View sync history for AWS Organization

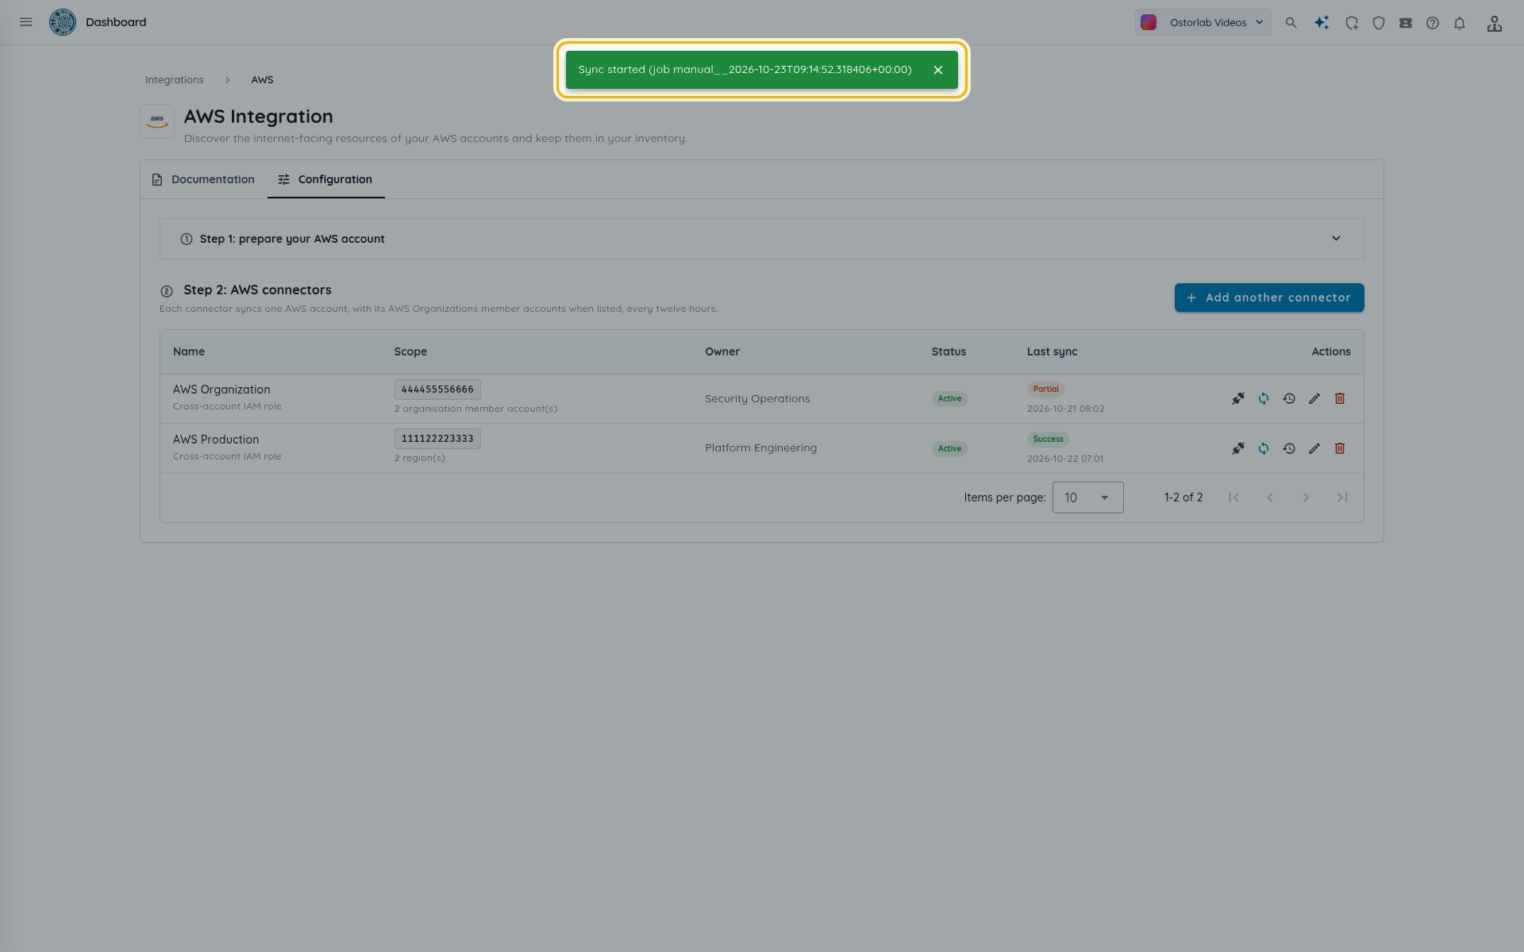[x=1289, y=398]
